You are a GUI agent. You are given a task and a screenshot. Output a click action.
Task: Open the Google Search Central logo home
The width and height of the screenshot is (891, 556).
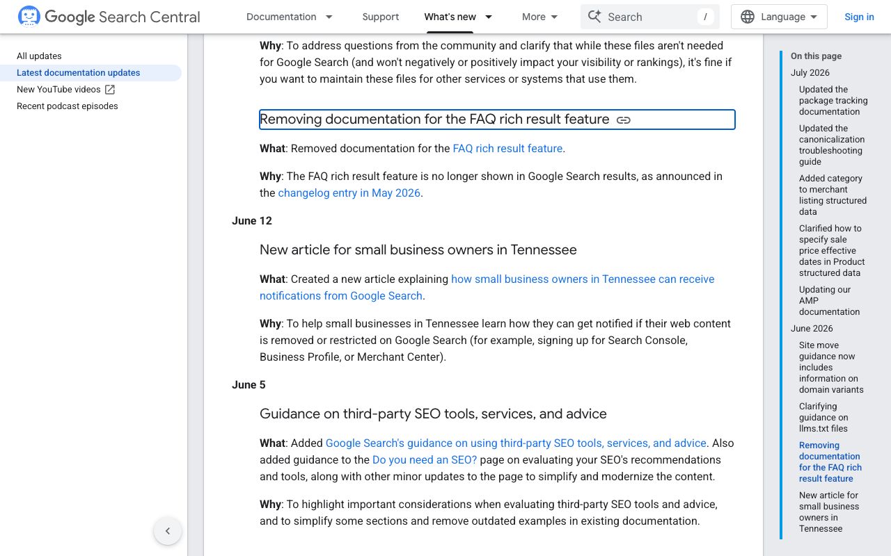pos(109,17)
